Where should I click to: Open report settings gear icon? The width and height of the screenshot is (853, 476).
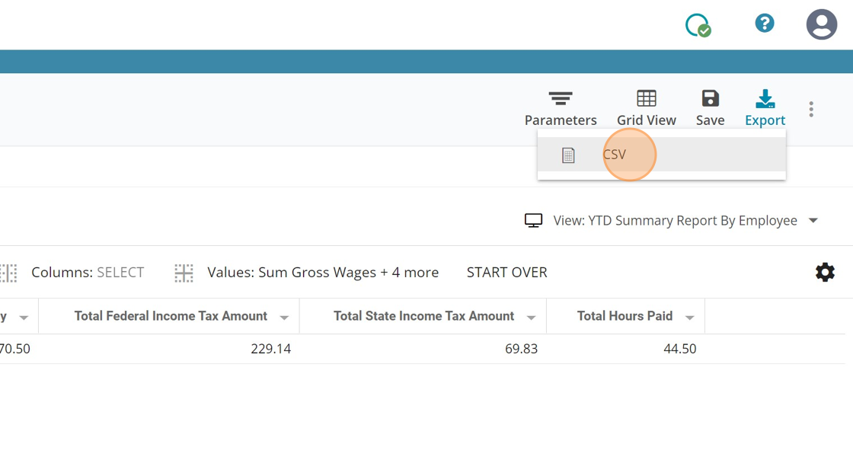click(825, 273)
